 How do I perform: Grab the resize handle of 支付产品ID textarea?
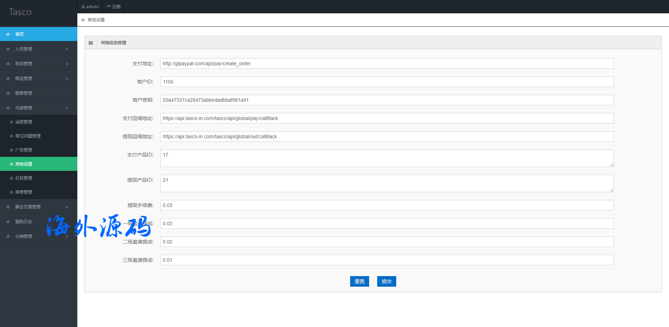(612, 165)
